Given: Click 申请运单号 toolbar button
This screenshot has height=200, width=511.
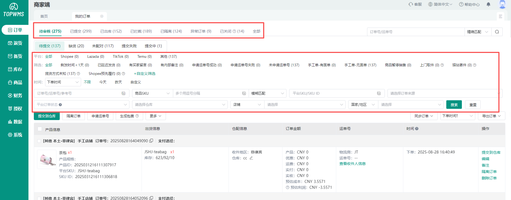Looking at the screenshot, I should coord(100,116).
